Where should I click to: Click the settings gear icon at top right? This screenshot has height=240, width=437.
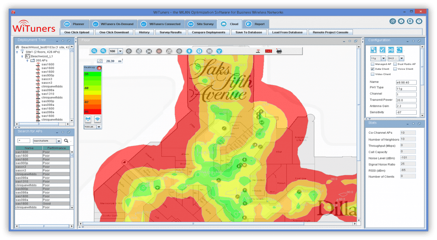pos(401,21)
